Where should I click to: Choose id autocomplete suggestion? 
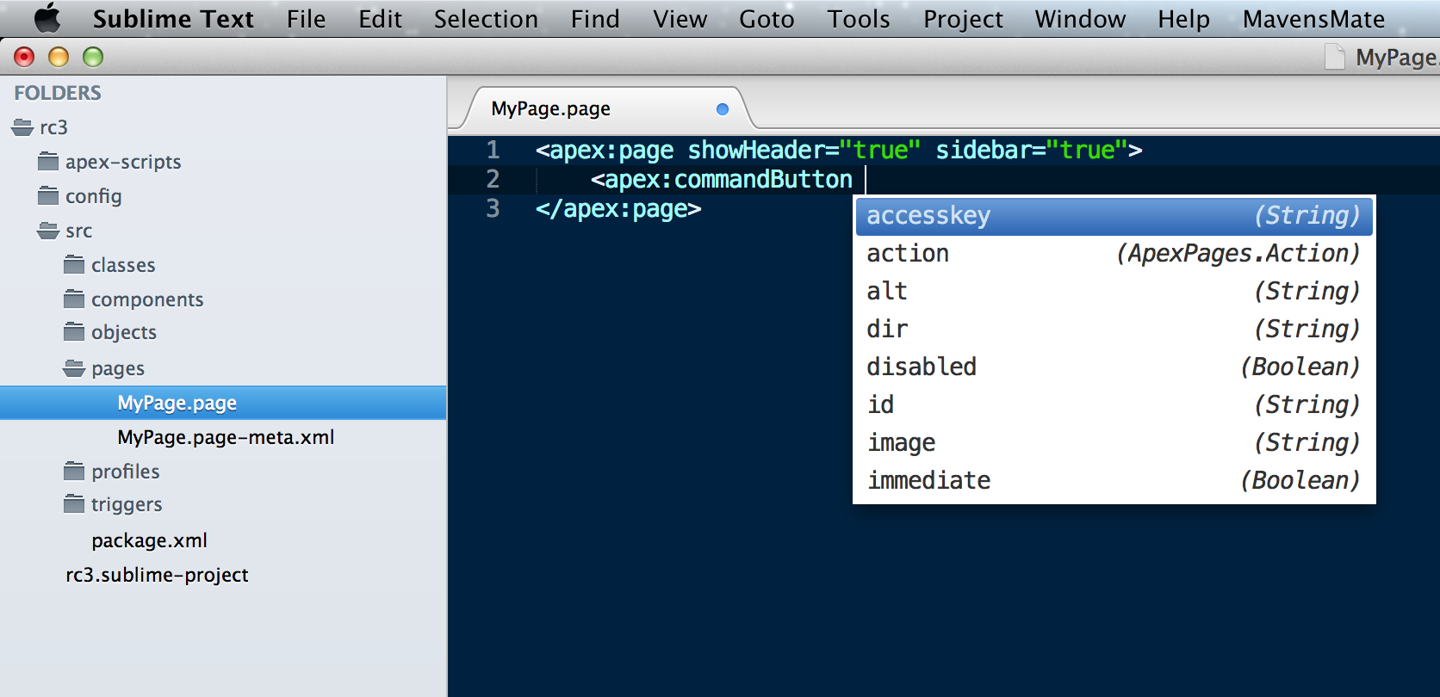point(1114,405)
